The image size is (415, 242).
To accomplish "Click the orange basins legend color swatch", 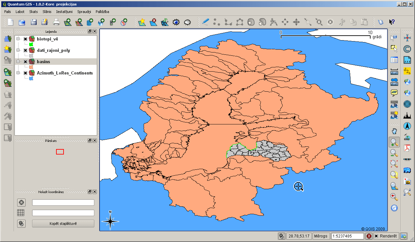I will 31,67.
